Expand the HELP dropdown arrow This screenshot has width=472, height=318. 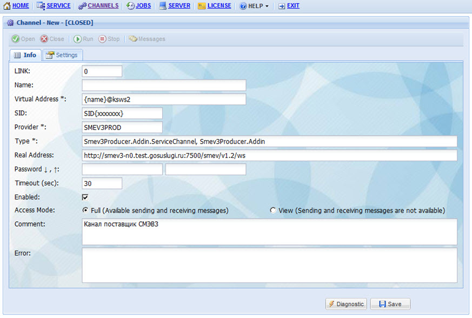(x=267, y=6)
